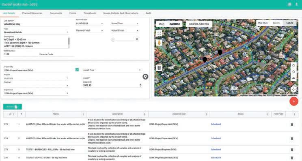Screen dimensions: 302x161
Task: Click the progress slider handle
Action: coord(113,40)
